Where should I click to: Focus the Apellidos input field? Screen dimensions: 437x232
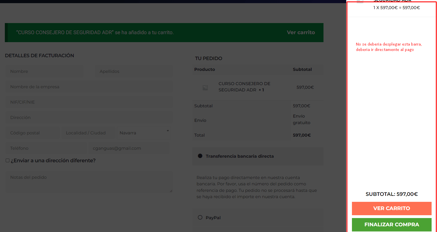click(x=134, y=71)
